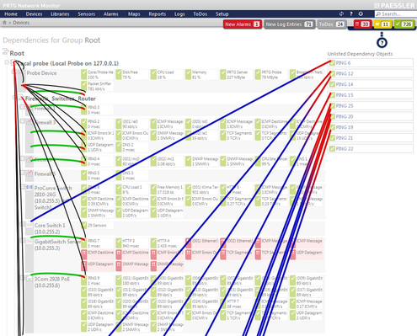Click the green status icon of Free Memory 1 sensor
417x336 pixels.
[x=153, y=189]
